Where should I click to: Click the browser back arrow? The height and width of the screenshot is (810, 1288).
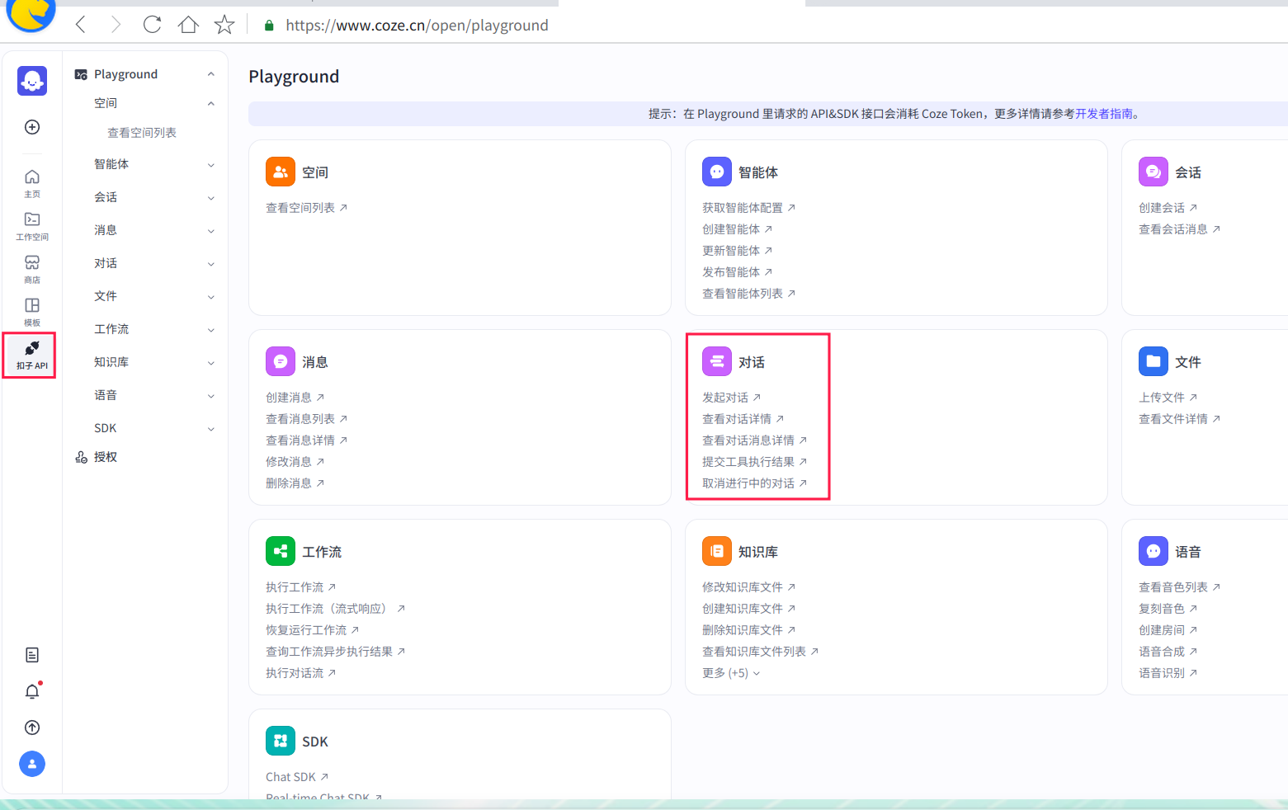81,25
